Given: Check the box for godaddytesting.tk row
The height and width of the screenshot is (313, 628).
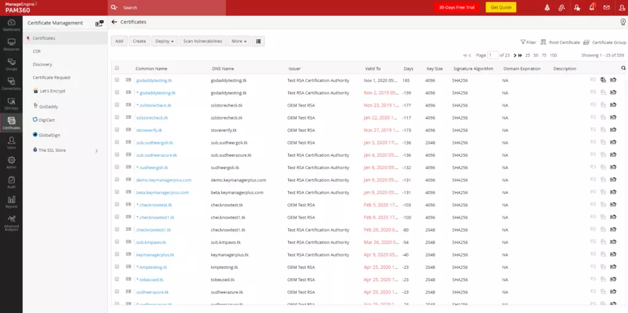Looking at the screenshot, I should click(x=117, y=80).
